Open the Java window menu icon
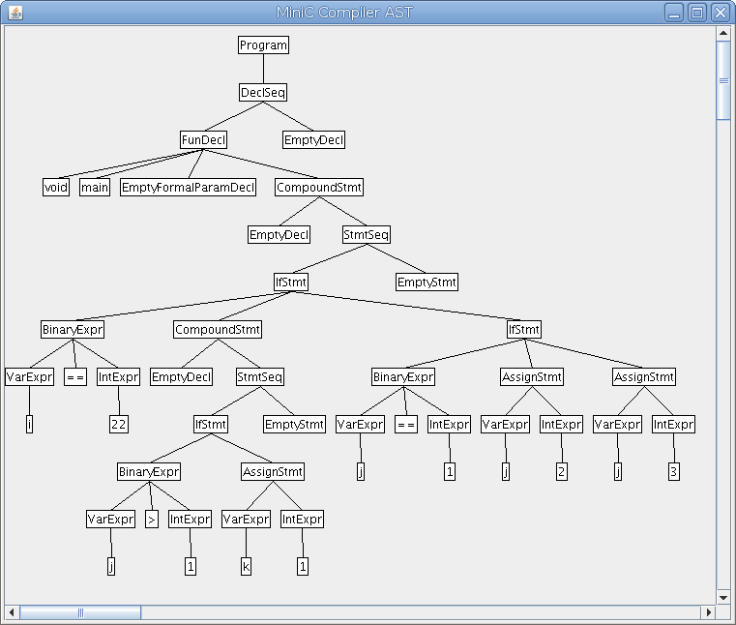Viewport: 736px width, 625px height. point(14,13)
